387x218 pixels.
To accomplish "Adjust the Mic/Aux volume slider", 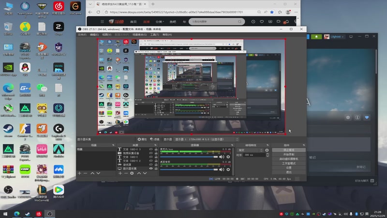I will click(189, 157).
